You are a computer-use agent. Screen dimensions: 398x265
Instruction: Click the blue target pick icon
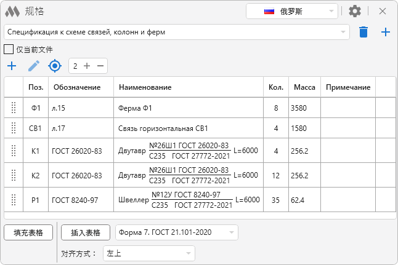55,66
